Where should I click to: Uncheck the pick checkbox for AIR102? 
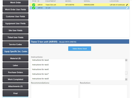[x=34, y=8]
